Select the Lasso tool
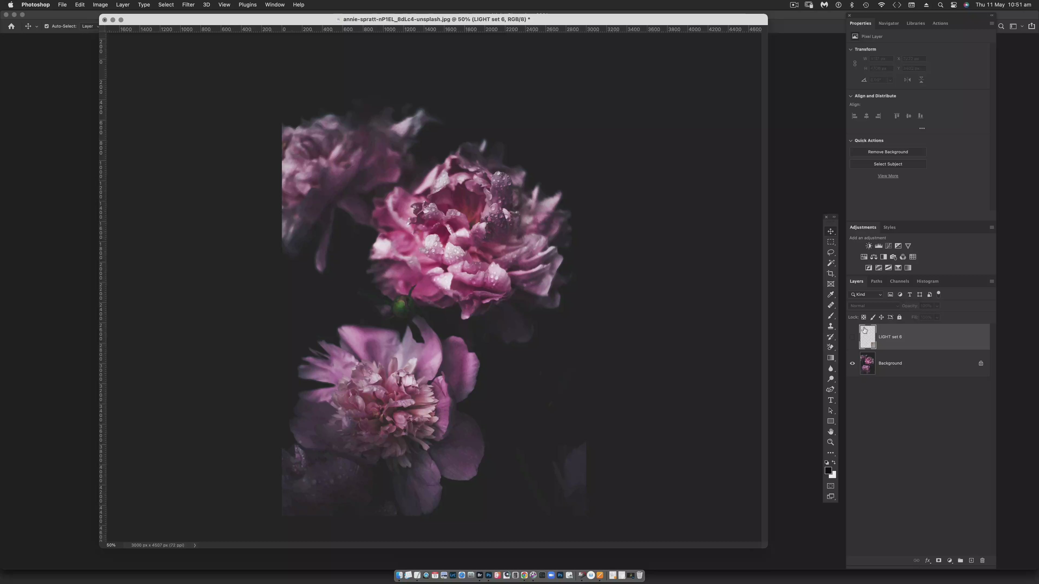1039x584 pixels. point(830,253)
